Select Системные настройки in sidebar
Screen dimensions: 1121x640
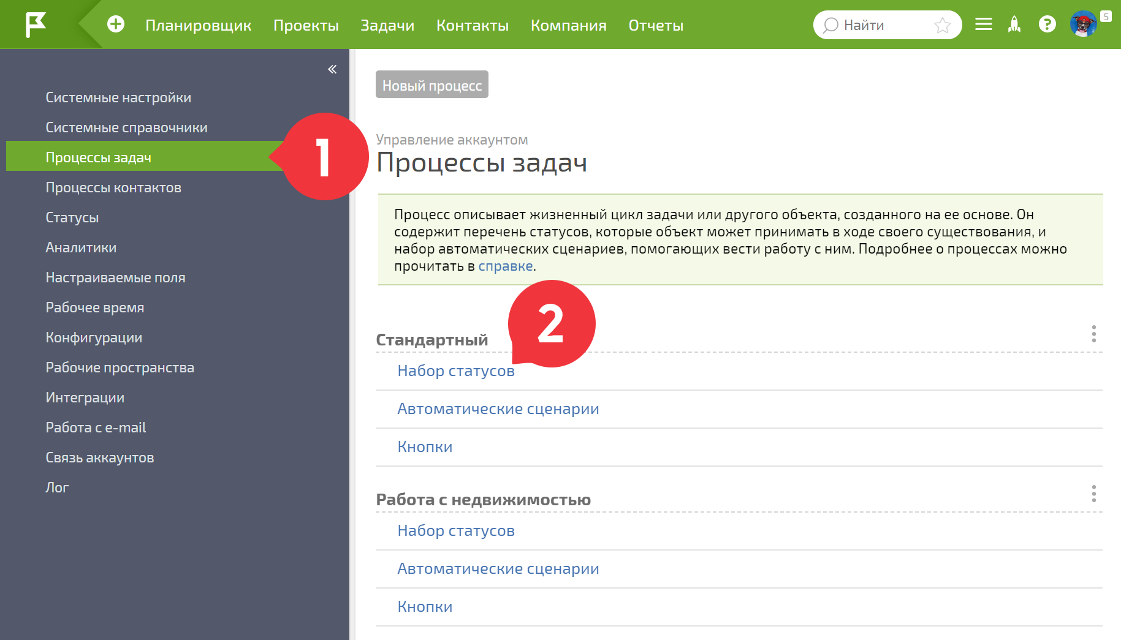[x=118, y=97]
